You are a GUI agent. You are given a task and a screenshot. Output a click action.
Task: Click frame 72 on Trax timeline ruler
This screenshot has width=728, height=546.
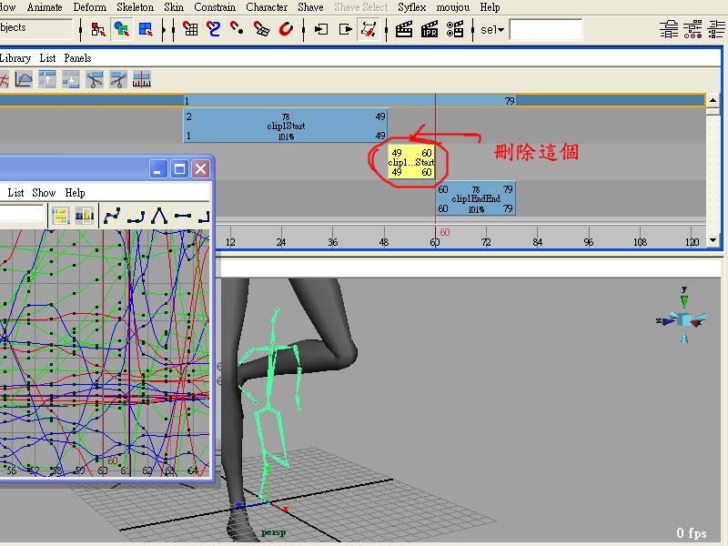[486, 241]
